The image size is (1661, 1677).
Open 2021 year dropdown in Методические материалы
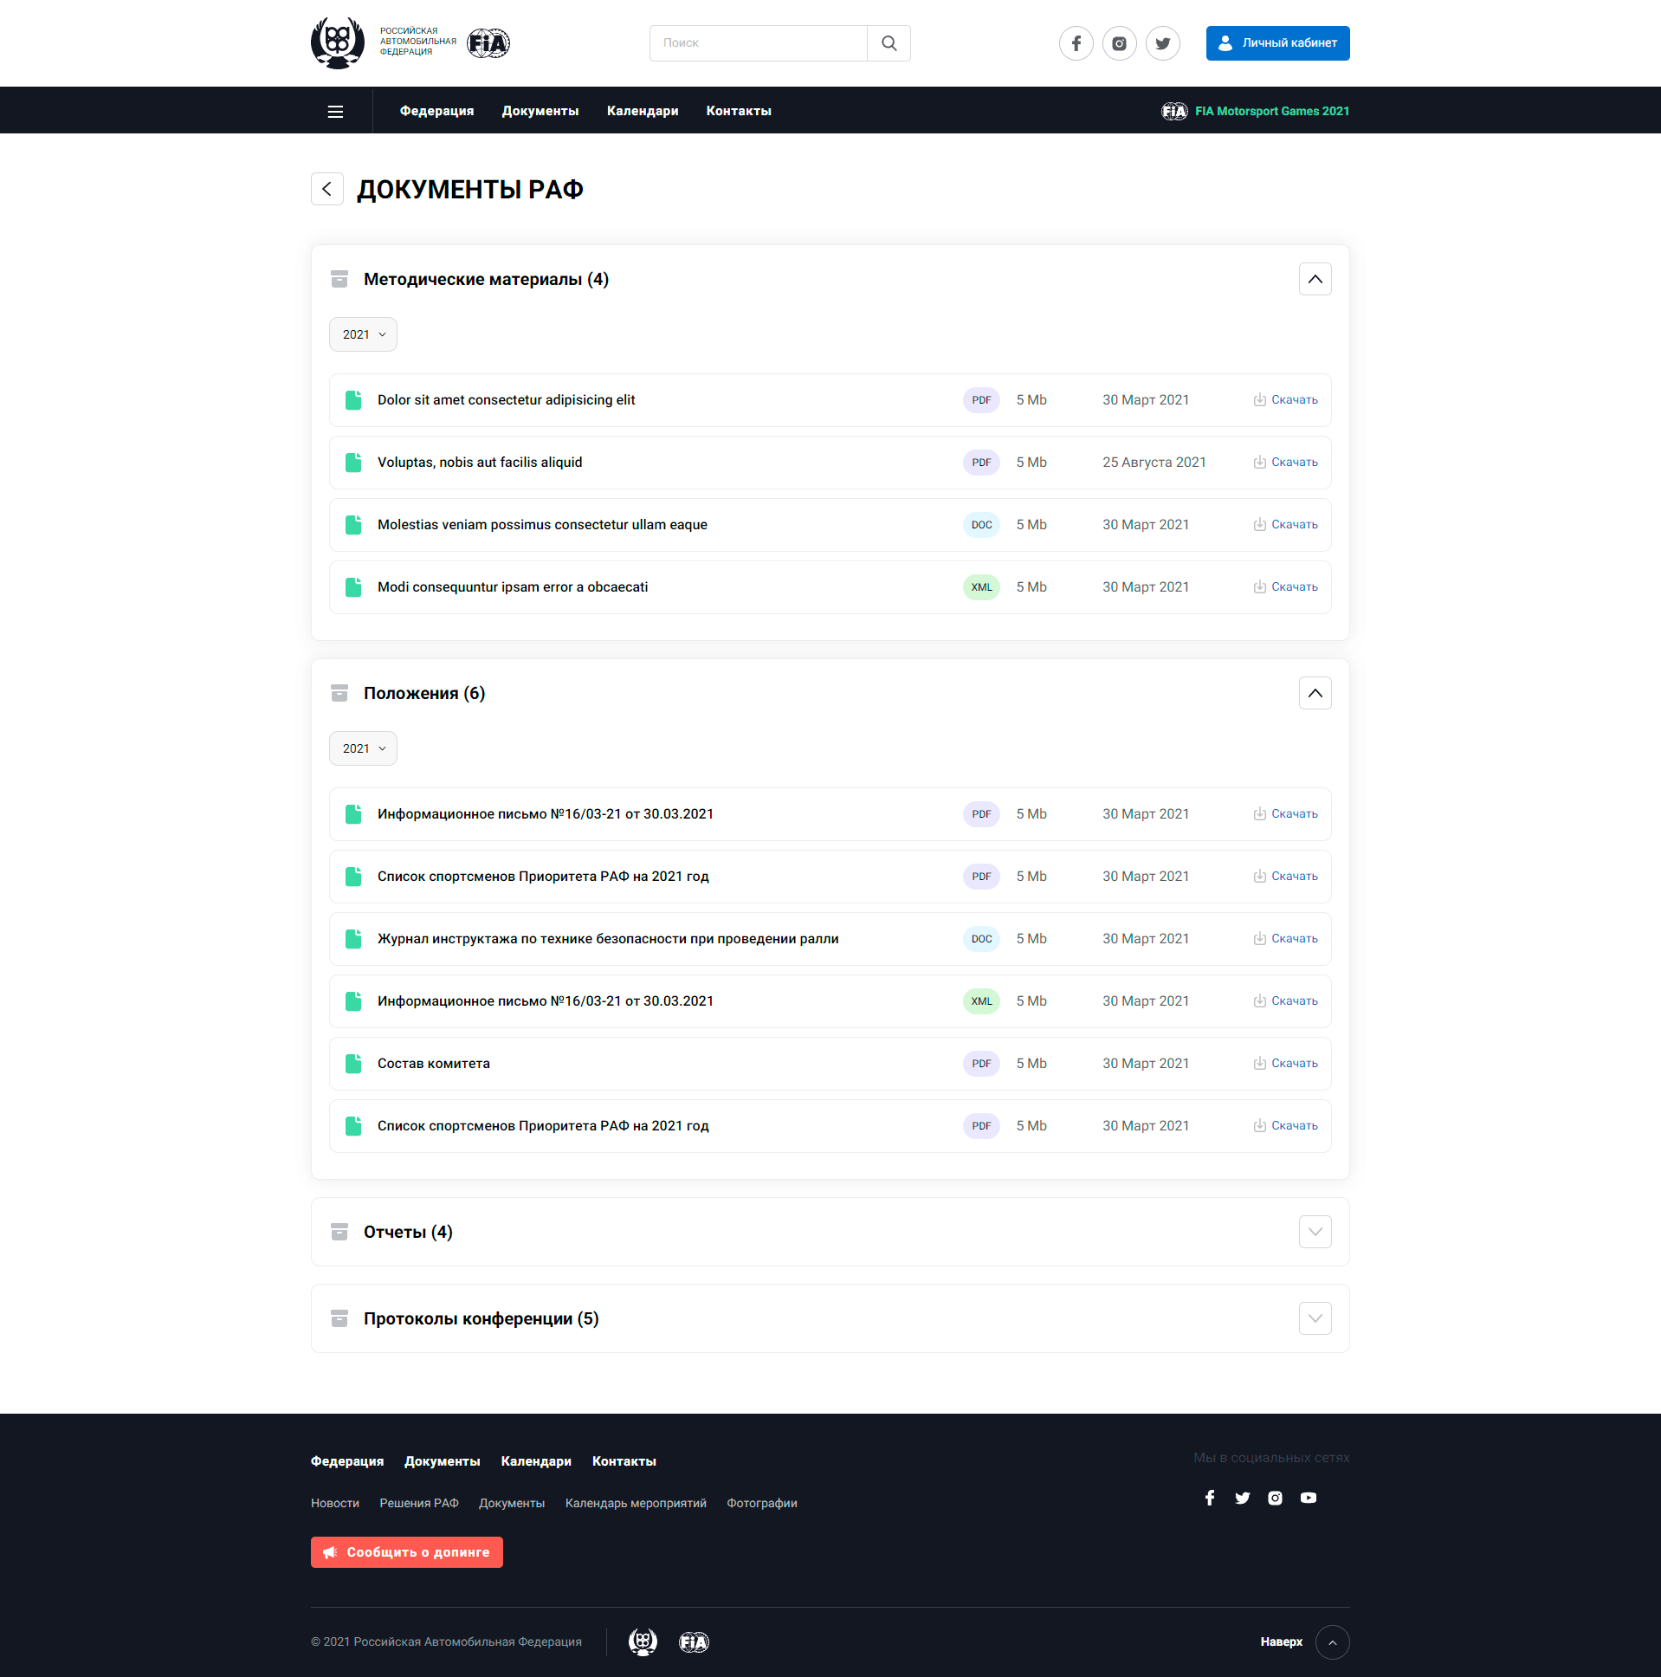click(x=363, y=334)
